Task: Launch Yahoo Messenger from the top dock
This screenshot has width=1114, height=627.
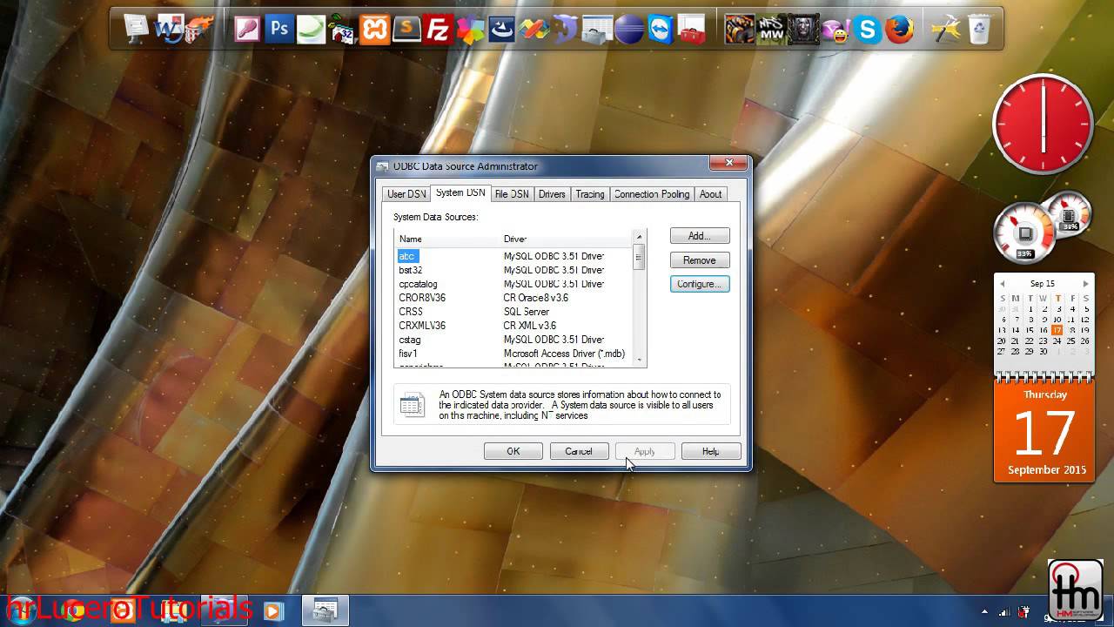Action: coord(835,30)
